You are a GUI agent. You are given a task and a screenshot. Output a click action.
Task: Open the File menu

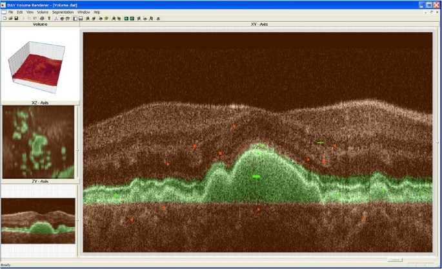click(11, 12)
